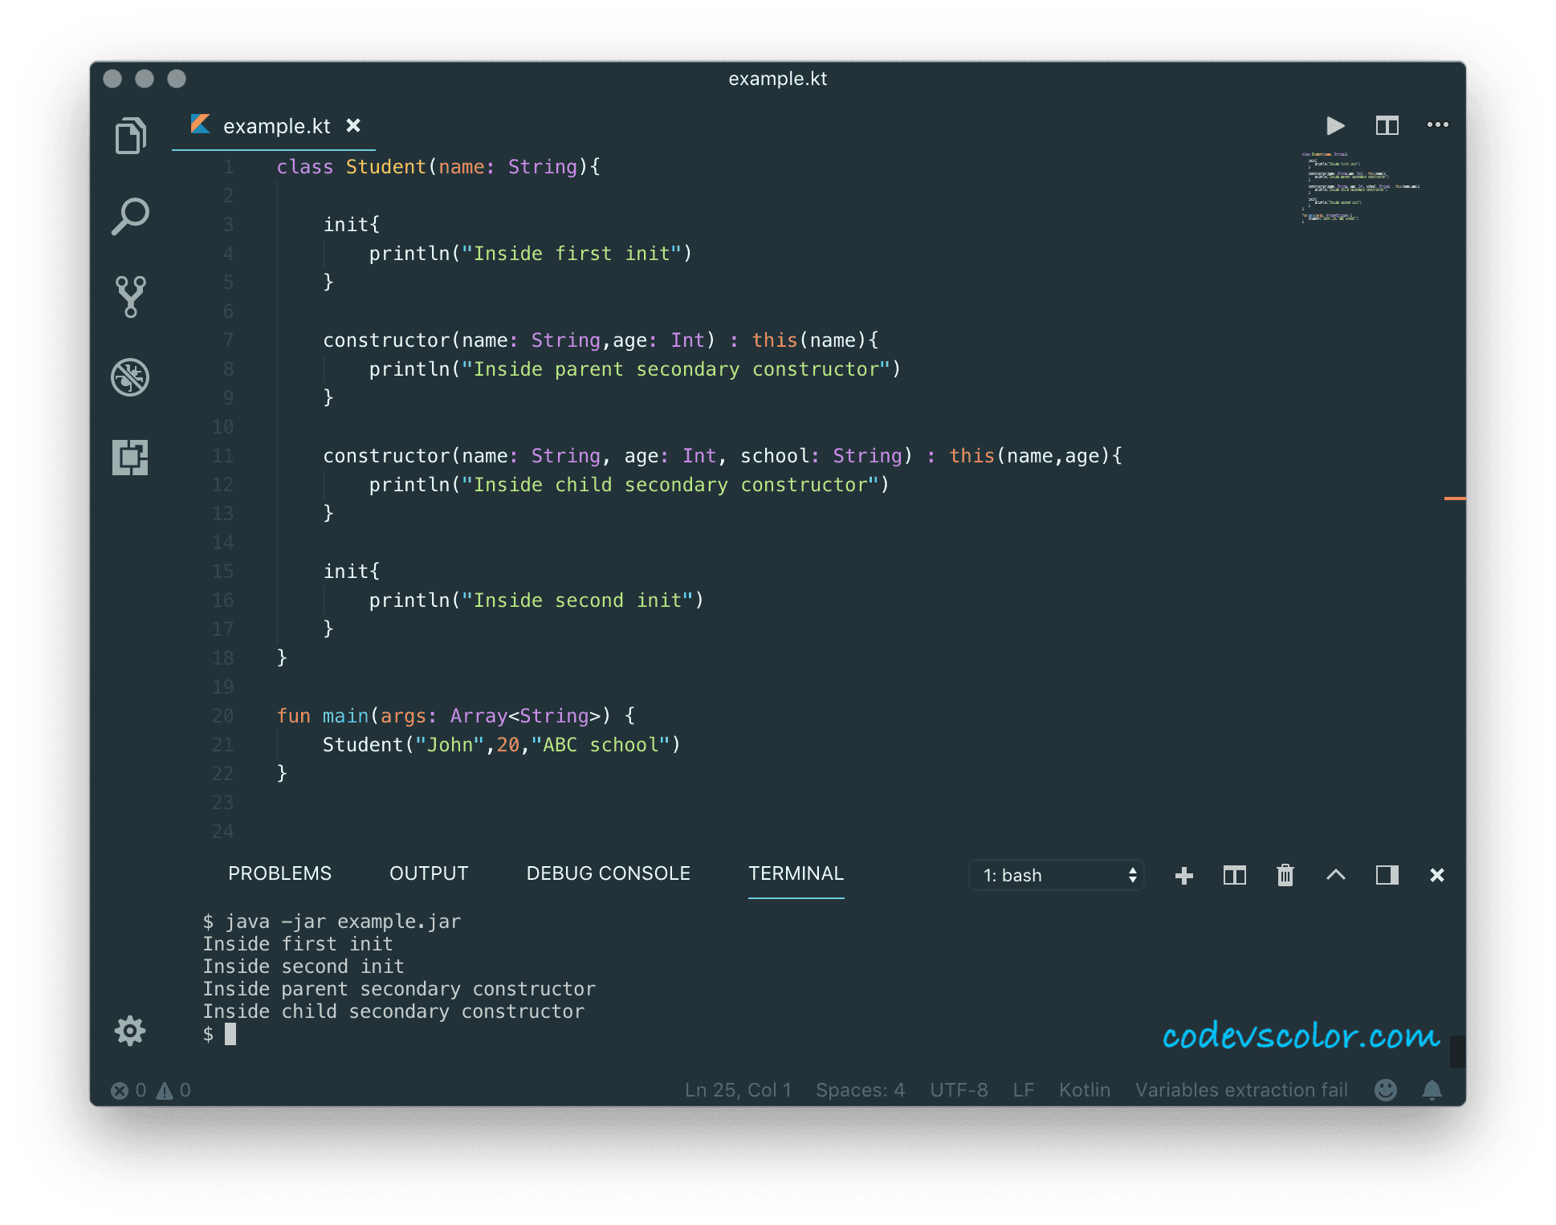Run the code with play button
1556x1225 pixels.
(x=1335, y=126)
